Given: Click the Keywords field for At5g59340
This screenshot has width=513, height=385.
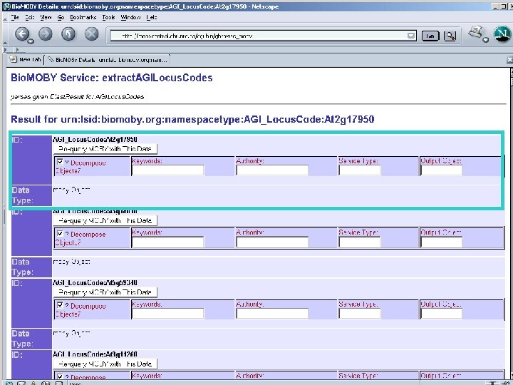Looking at the screenshot, I should tap(168, 314).
